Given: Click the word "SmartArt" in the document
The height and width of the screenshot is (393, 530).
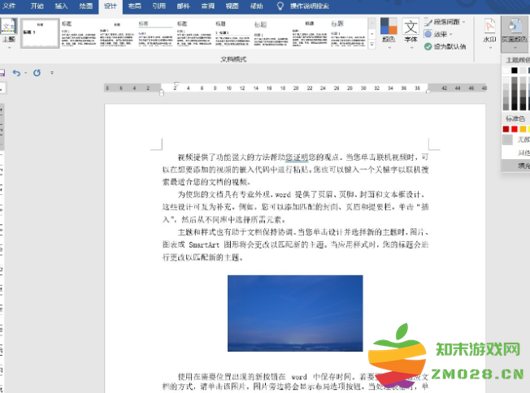Looking at the screenshot, I should tap(204, 244).
